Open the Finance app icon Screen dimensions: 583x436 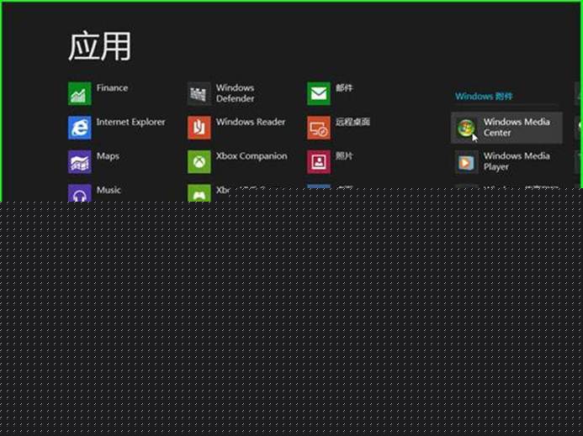tap(80, 93)
